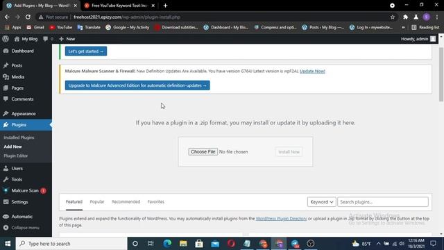Show hidden system tray icons

(378, 244)
